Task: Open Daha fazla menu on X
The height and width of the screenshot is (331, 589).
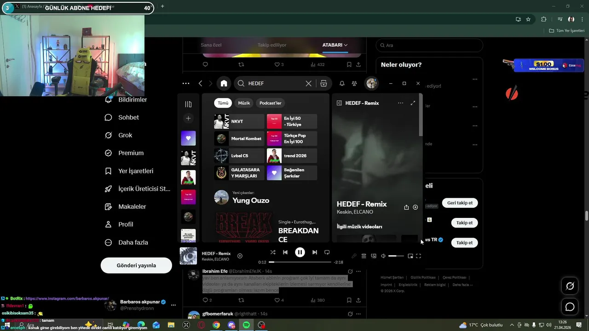Action: pyautogui.click(x=127, y=242)
